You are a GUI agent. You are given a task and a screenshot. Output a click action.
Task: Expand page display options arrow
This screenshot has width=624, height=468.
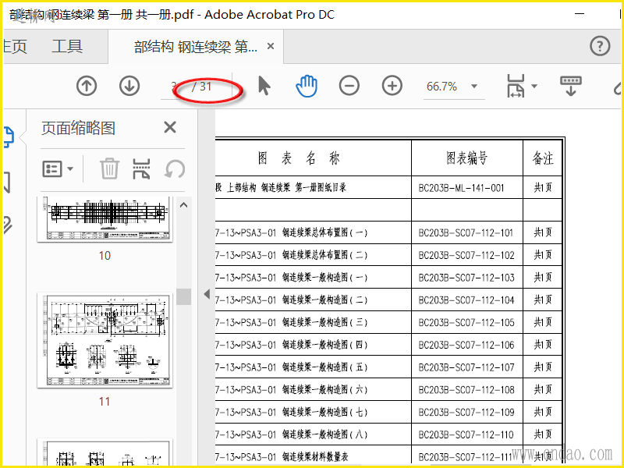tap(534, 86)
